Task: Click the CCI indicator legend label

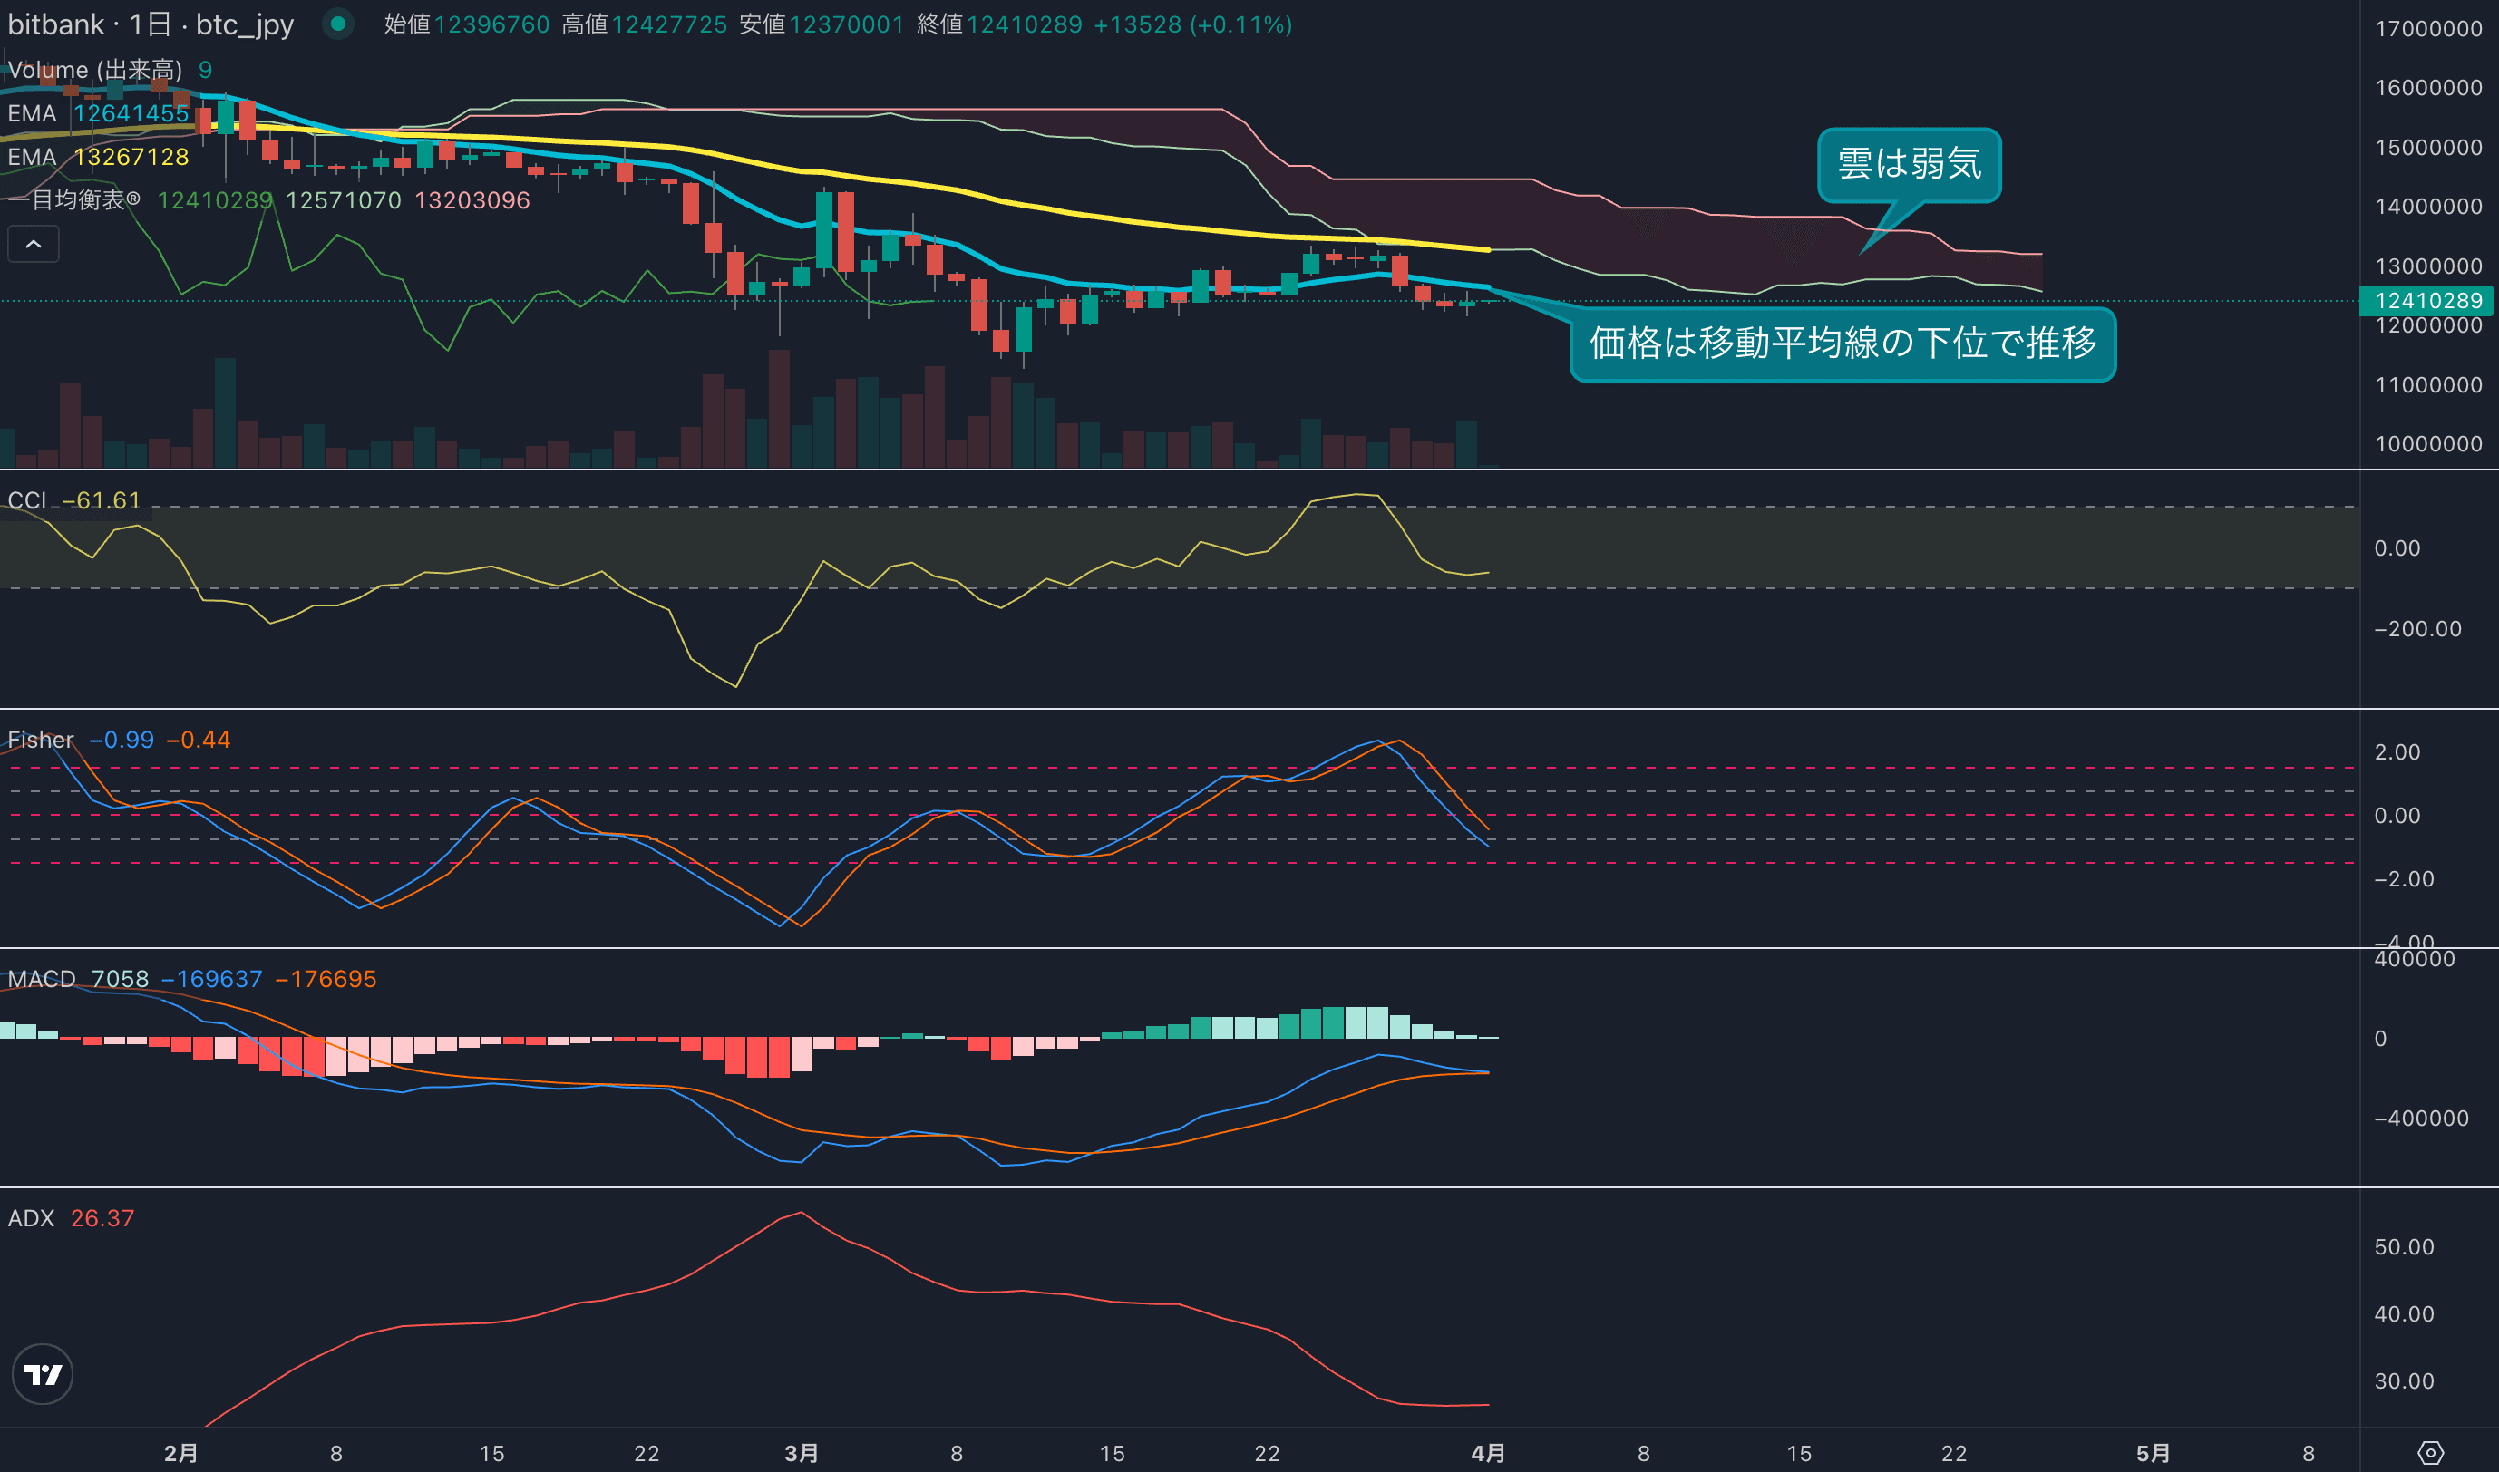Action: (27, 500)
